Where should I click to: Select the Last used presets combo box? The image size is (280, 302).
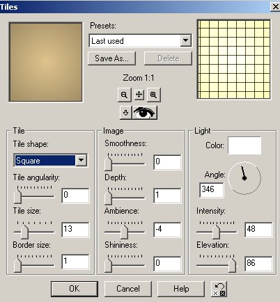click(141, 41)
